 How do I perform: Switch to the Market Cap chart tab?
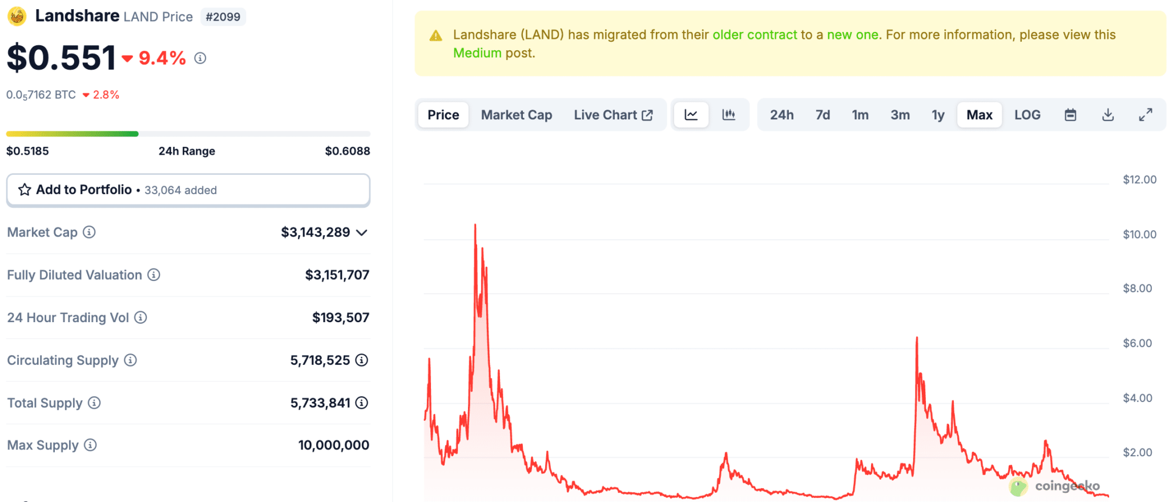(517, 115)
